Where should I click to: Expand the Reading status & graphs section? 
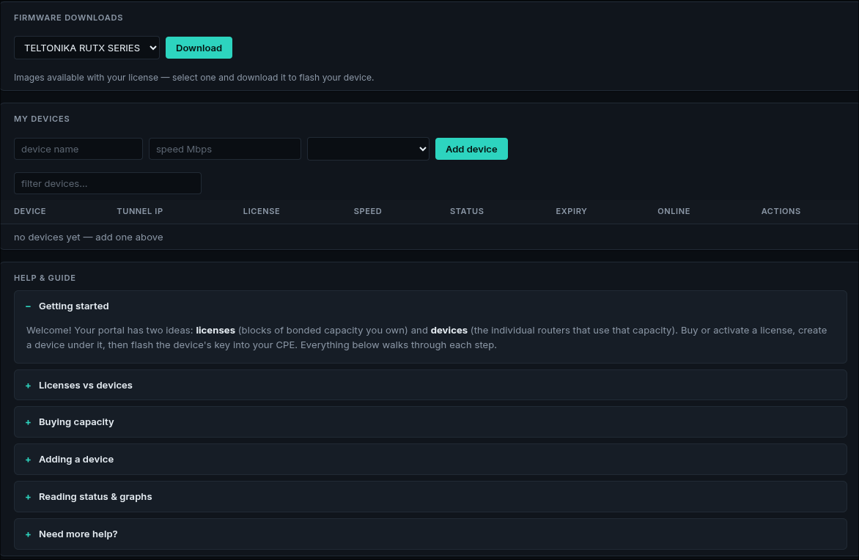coord(430,496)
